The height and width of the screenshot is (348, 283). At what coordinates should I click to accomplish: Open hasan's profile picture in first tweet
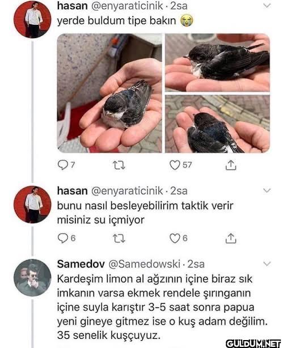[x=32, y=19]
